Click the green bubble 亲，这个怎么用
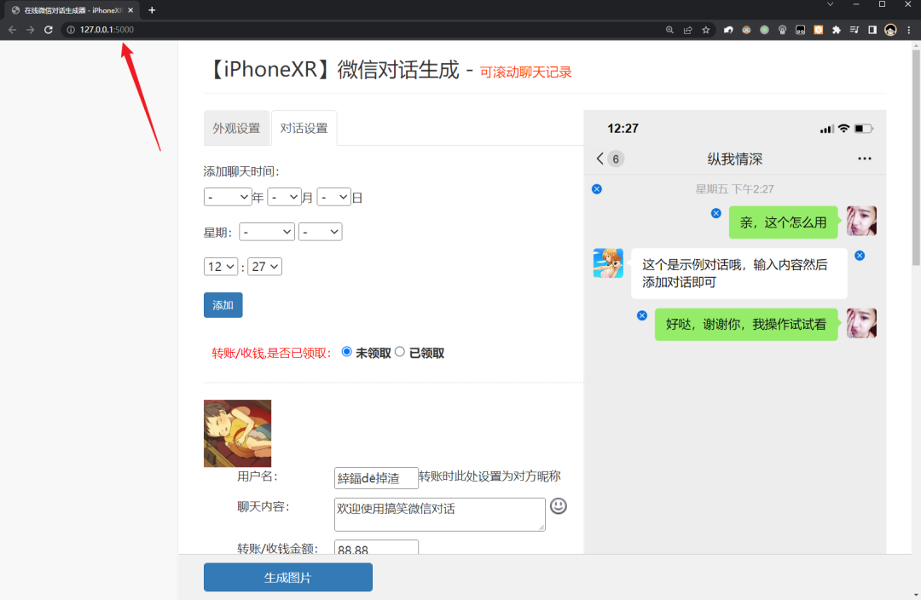 pos(784,222)
